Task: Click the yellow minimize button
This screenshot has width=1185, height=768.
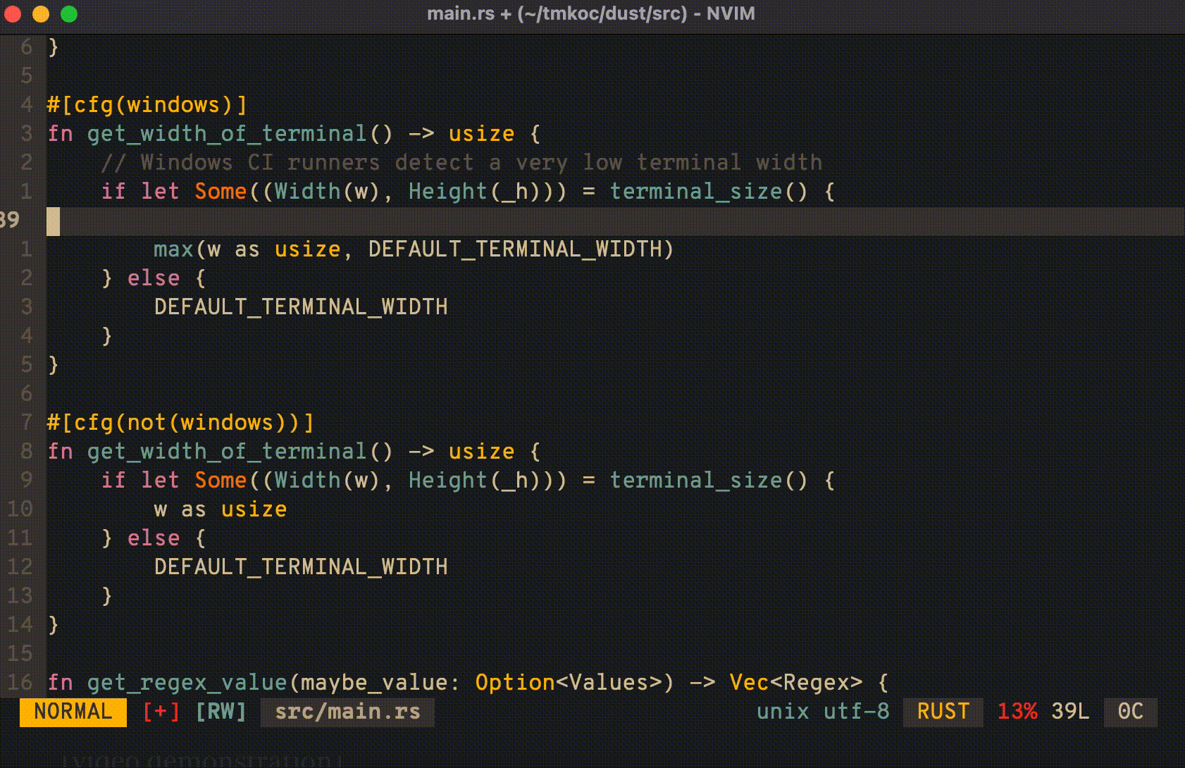Action: coord(40,13)
